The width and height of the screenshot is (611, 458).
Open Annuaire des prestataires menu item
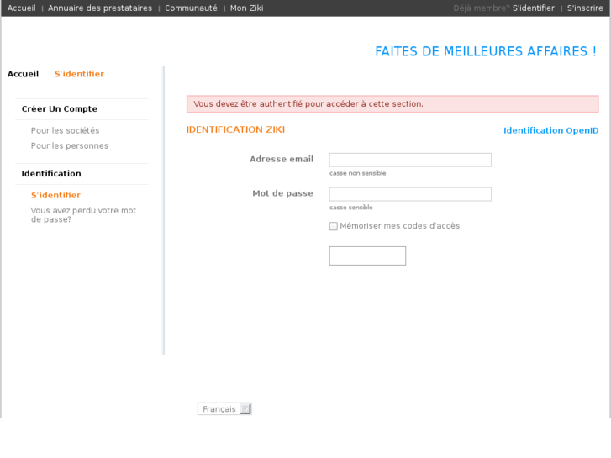[100, 8]
